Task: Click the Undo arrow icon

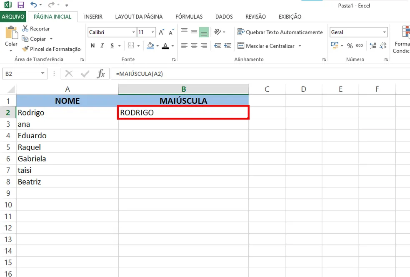Action: pos(34,5)
